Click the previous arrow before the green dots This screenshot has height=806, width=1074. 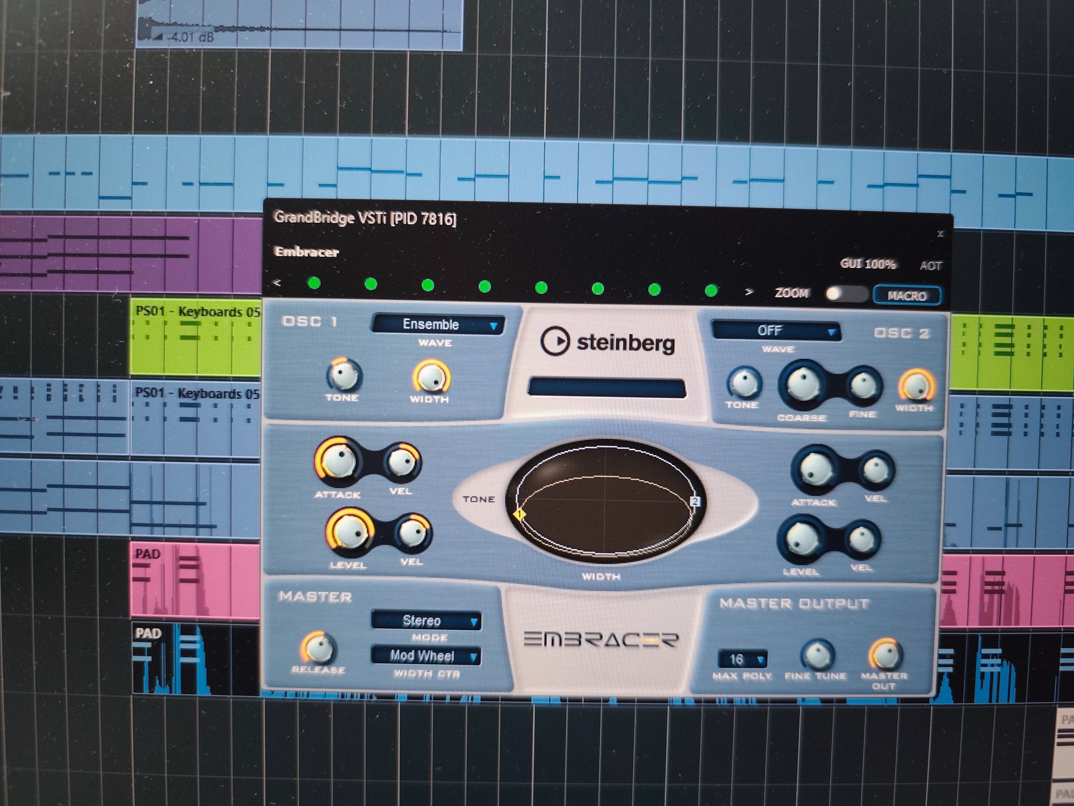(x=277, y=282)
